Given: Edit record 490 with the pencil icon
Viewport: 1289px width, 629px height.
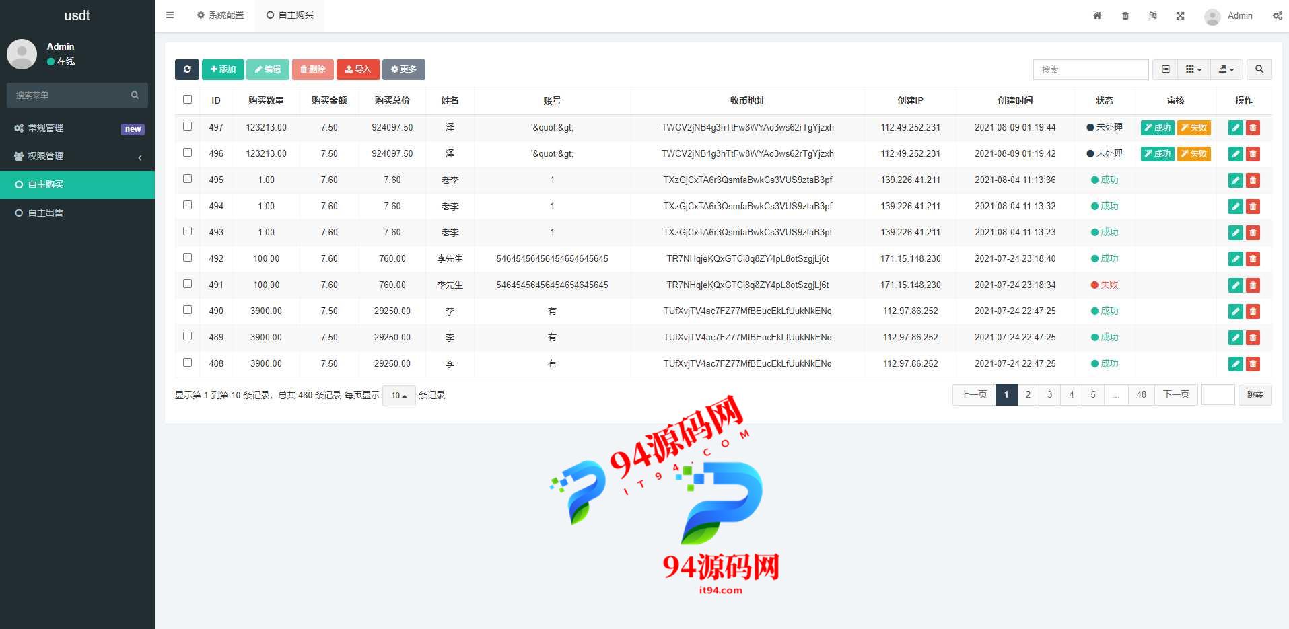Looking at the screenshot, I should tap(1236, 311).
